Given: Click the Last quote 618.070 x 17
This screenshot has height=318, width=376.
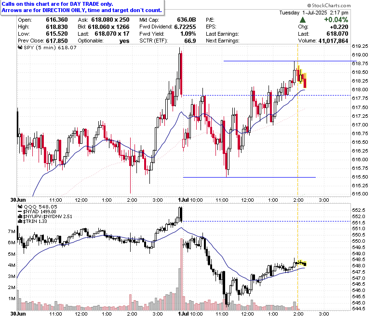Looking at the screenshot, I should (x=112, y=34).
